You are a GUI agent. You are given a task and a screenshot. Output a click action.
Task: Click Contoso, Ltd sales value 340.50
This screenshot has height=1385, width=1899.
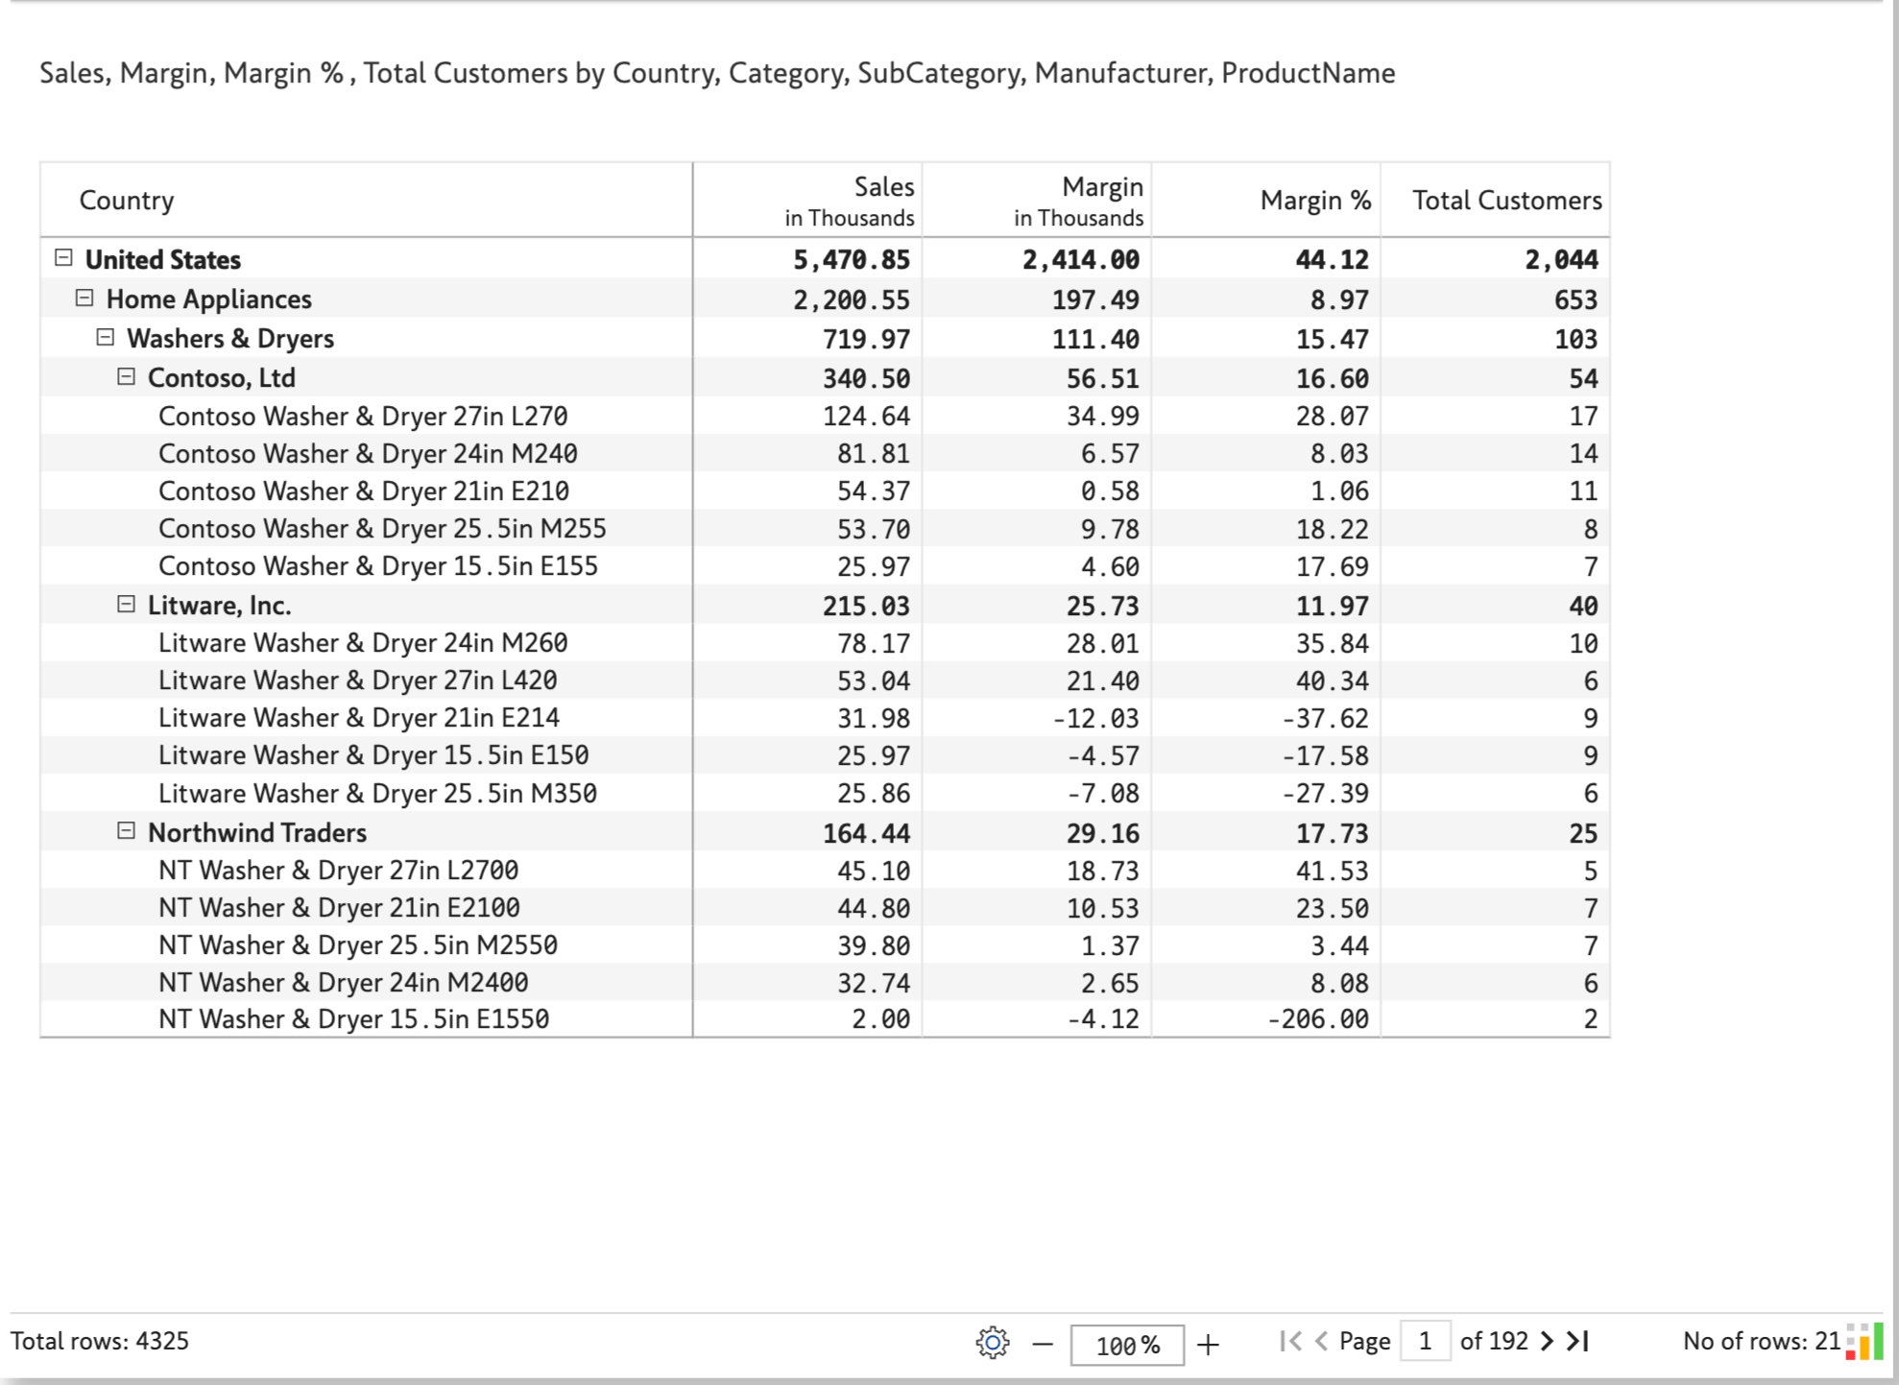(x=866, y=378)
